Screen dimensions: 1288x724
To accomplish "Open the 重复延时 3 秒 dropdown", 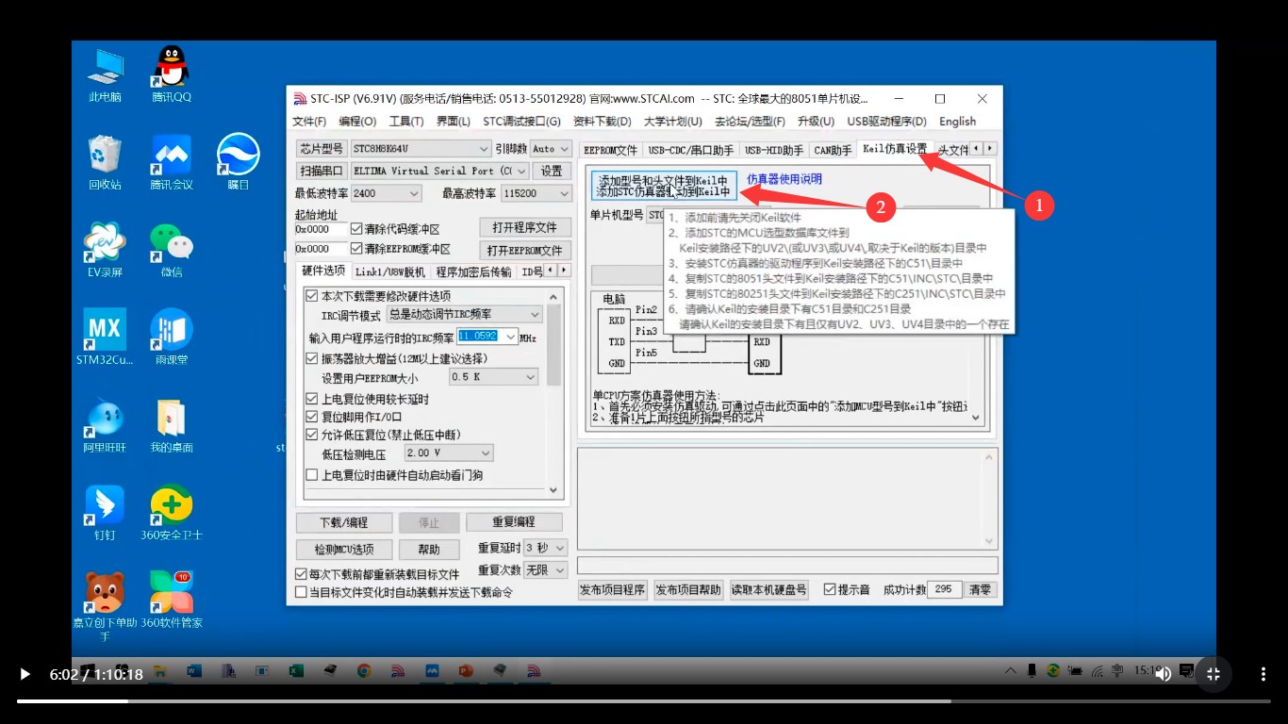I will 546,548.
